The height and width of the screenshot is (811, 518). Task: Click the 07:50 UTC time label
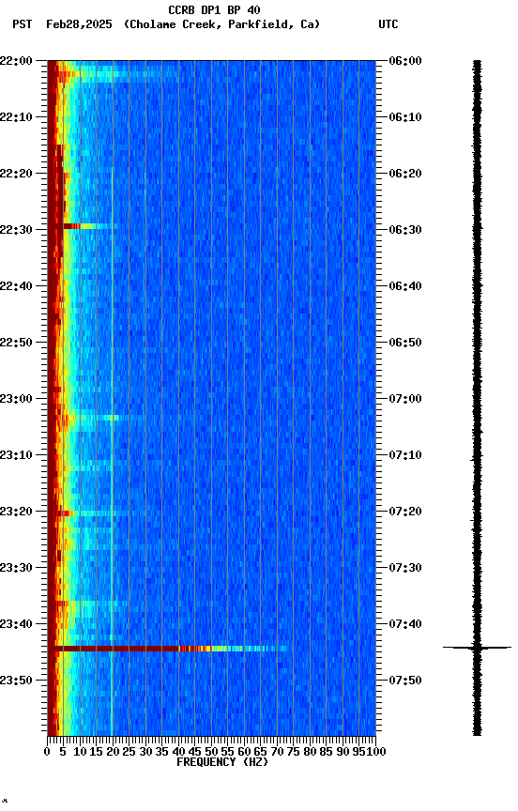405,681
